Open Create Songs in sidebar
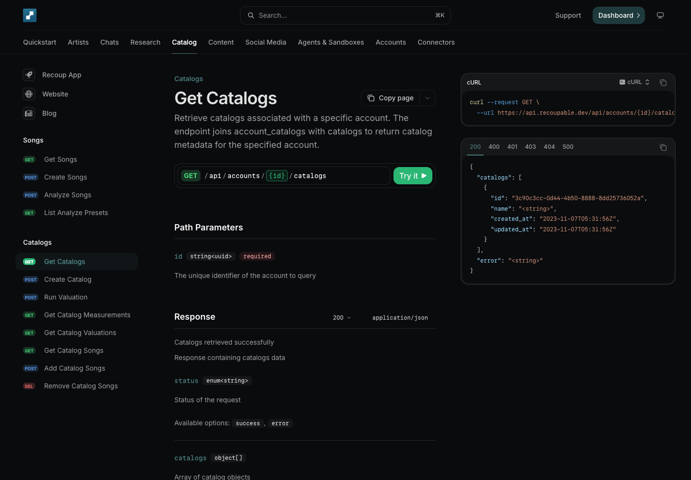Screen dimensions: 691x480 [77, 177]
